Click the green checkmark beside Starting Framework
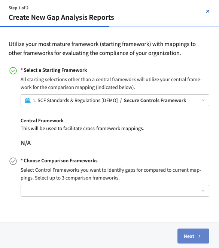 coord(13,71)
